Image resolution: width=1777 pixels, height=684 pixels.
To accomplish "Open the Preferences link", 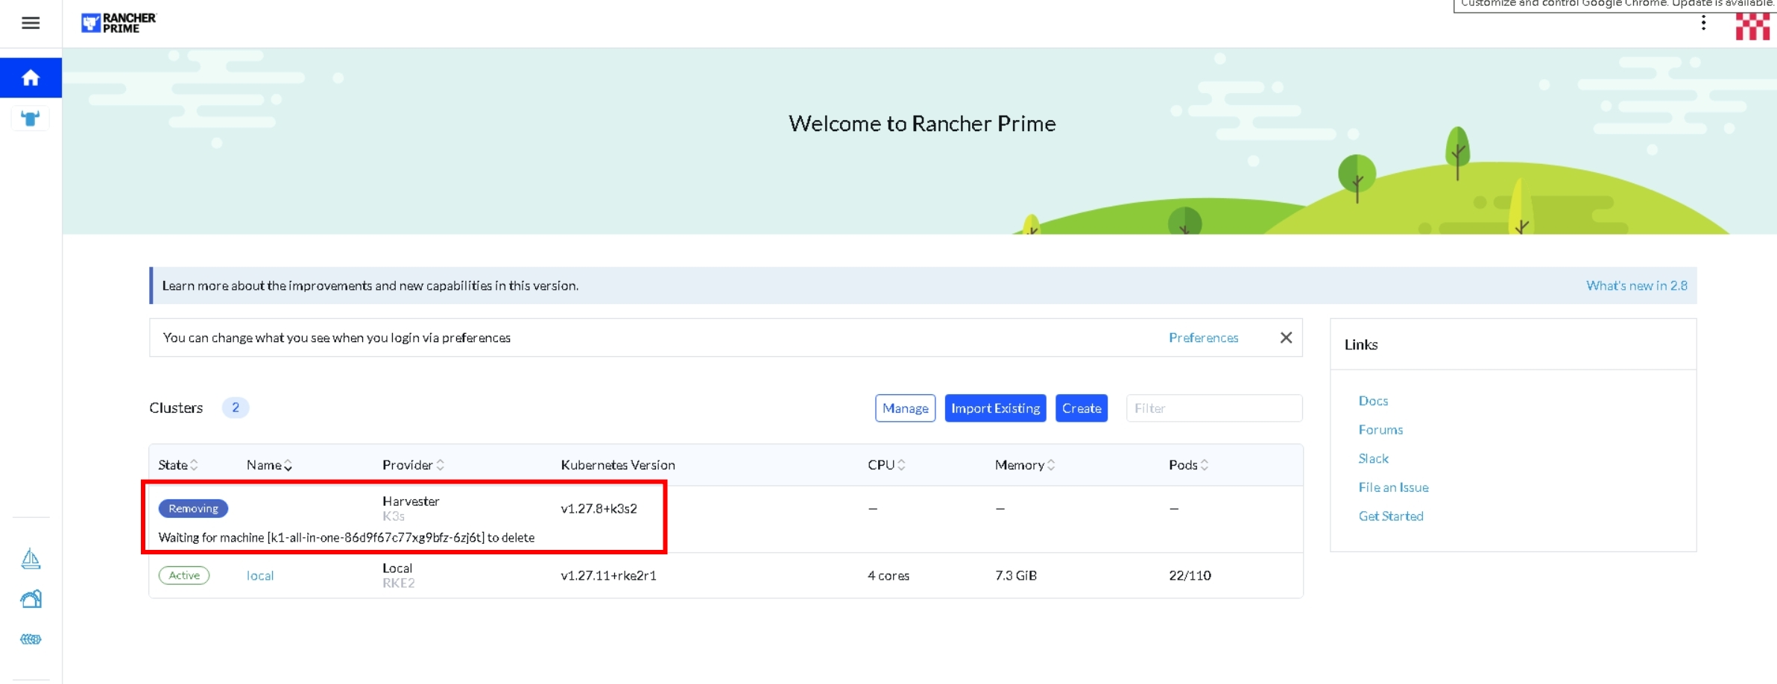I will (1203, 338).
